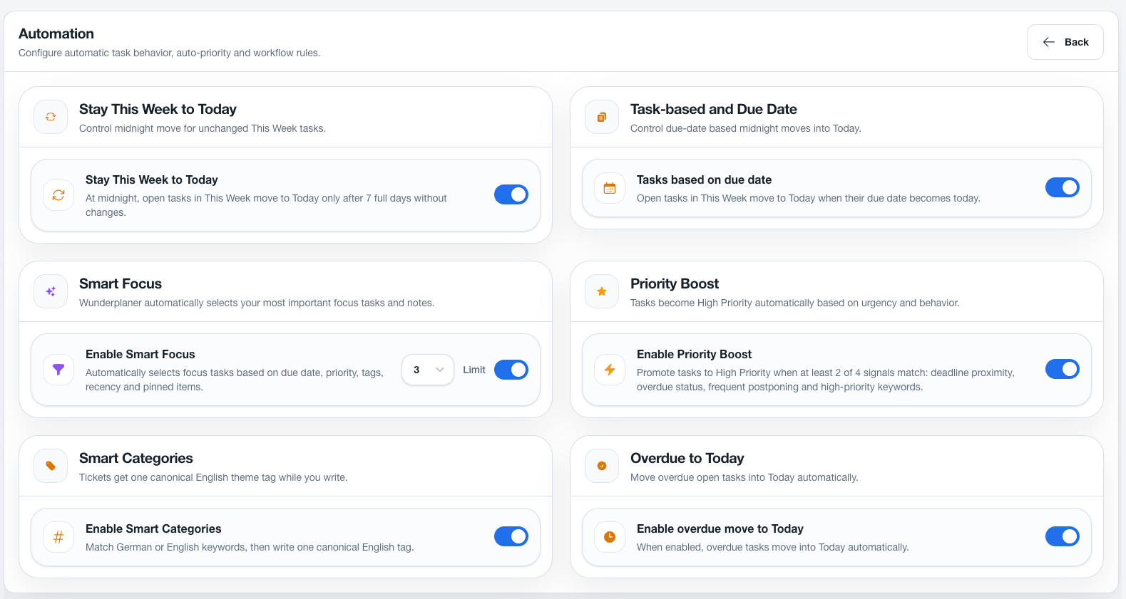Click the left arrow icon in Back button
This screenshot has height=599, width=1126.
pos(1048,42)
